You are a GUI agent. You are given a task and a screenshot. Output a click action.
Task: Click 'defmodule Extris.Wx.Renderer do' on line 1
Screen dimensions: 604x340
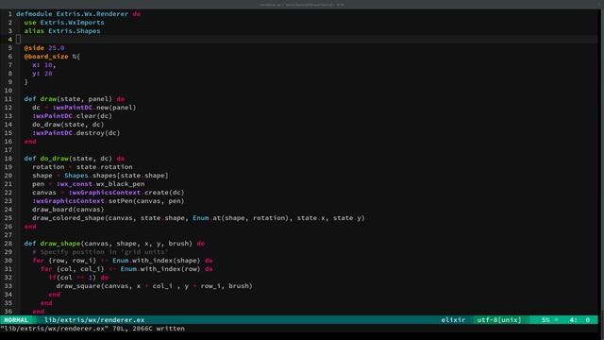78,14
